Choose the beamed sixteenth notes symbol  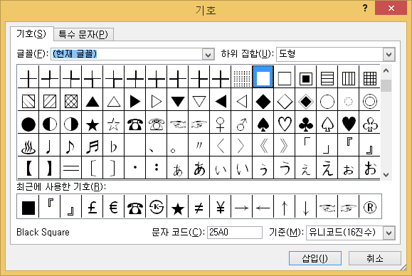click(x=93, y=147)
